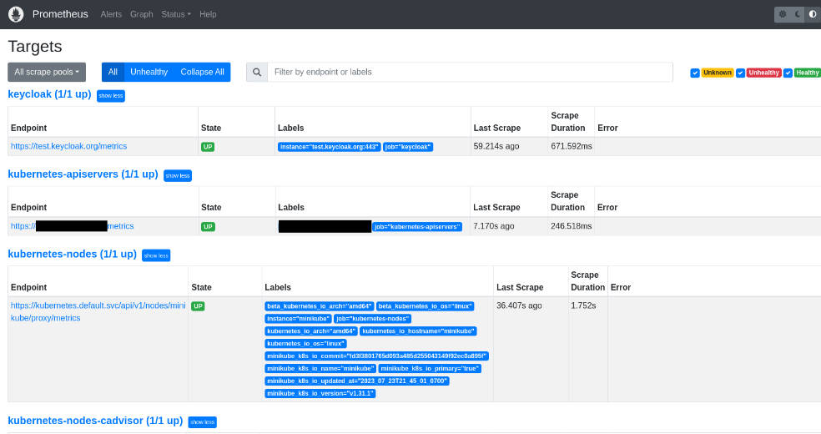The height and width of the screenshot is (434, 821).
Task: Click the instance="test.keycloak.org:443" label
Action: point(329,147)
